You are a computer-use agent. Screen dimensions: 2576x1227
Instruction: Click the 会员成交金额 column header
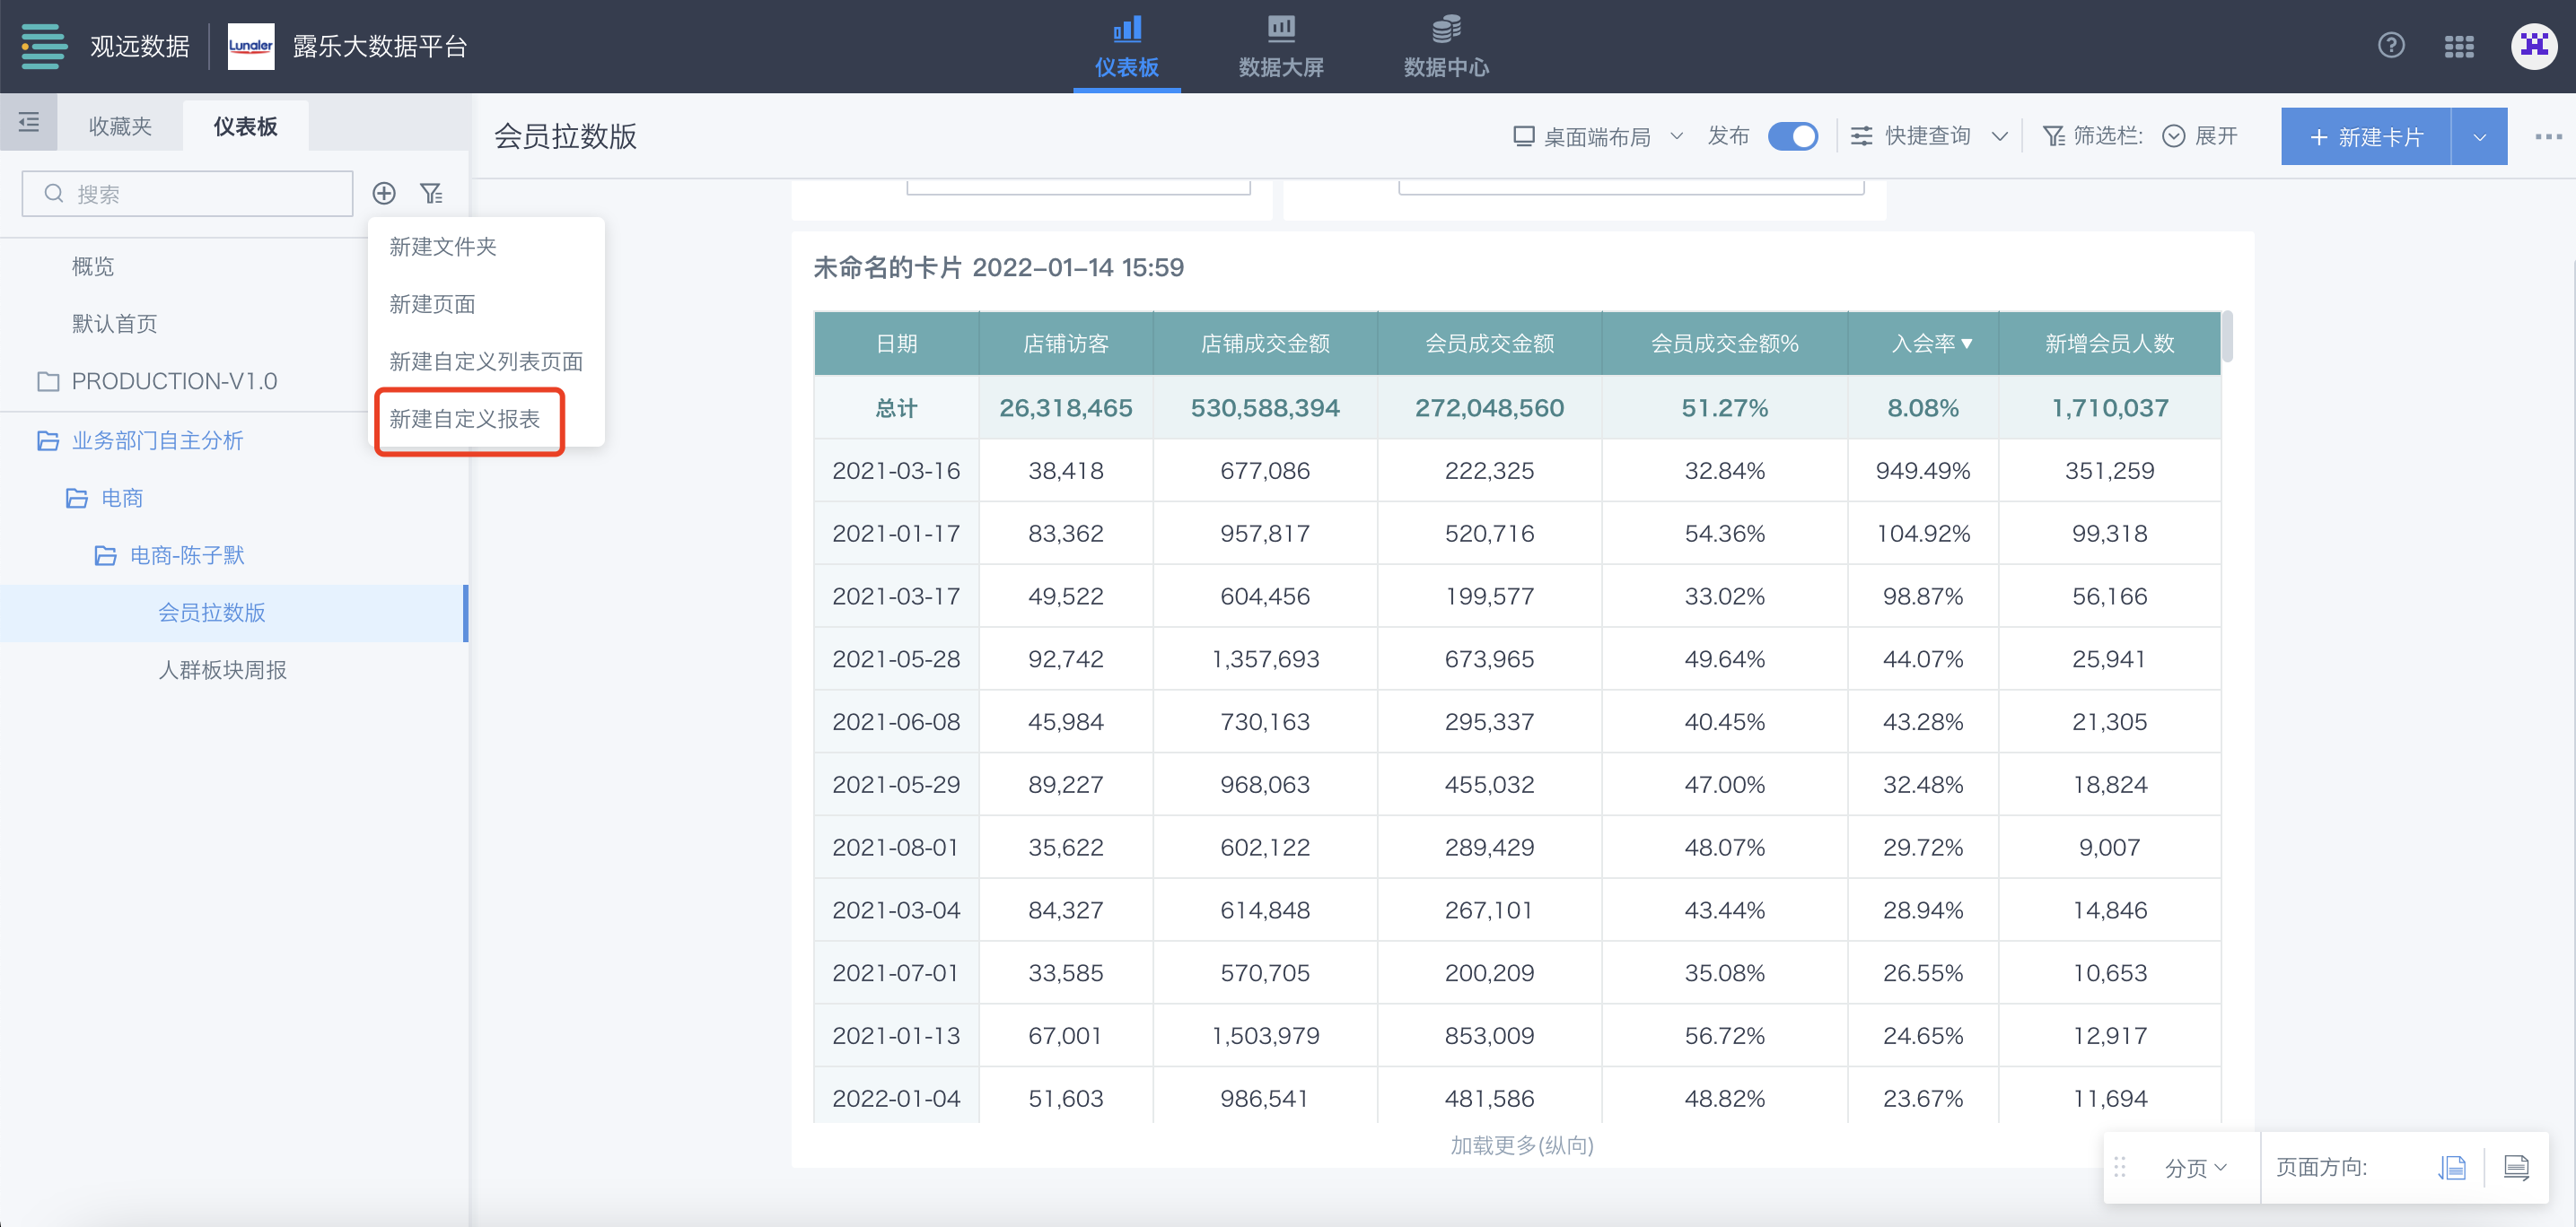coord(1489,344)
